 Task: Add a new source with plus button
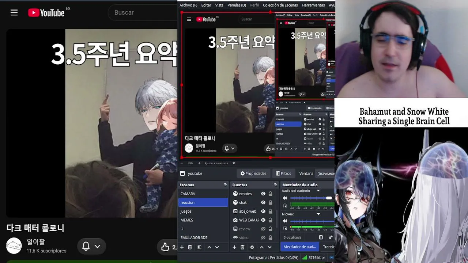point(234,247)
